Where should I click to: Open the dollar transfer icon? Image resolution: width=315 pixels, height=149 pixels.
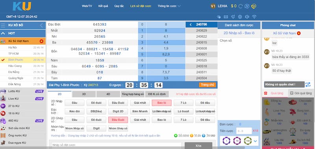(x=247, y=6)
